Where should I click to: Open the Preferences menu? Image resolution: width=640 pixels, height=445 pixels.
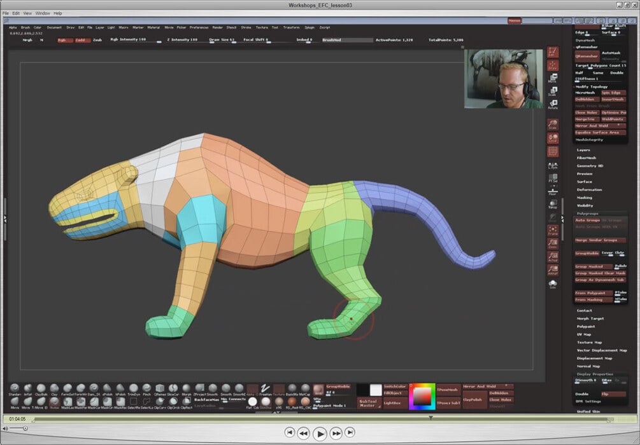point(199,27)
